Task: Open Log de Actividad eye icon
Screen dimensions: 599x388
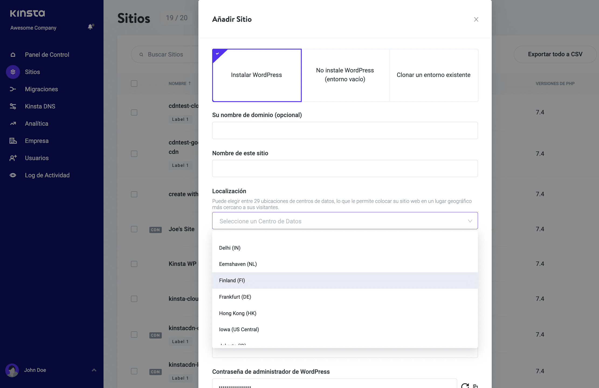Action: pos(13,175)
